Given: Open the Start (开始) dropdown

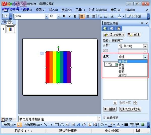Looking at the screenshot, I should pos(145,46).
